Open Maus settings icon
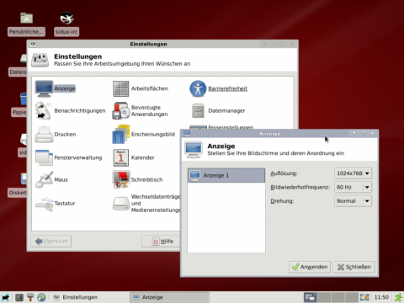The image size is (404, 303). coord(44,179)
